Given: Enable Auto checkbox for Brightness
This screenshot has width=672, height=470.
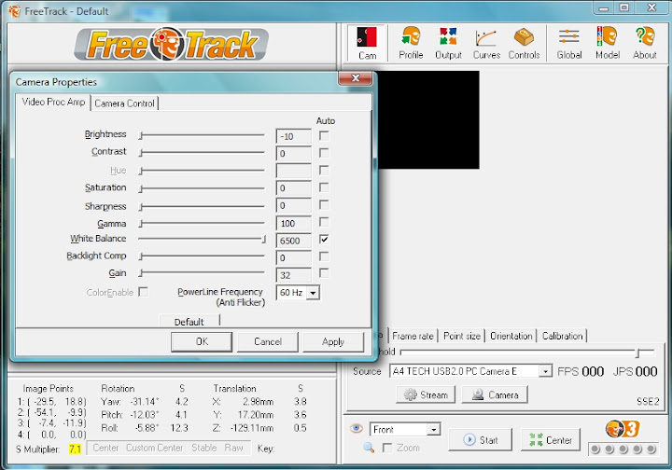Looking at the screenshot, I should point(324,135).
